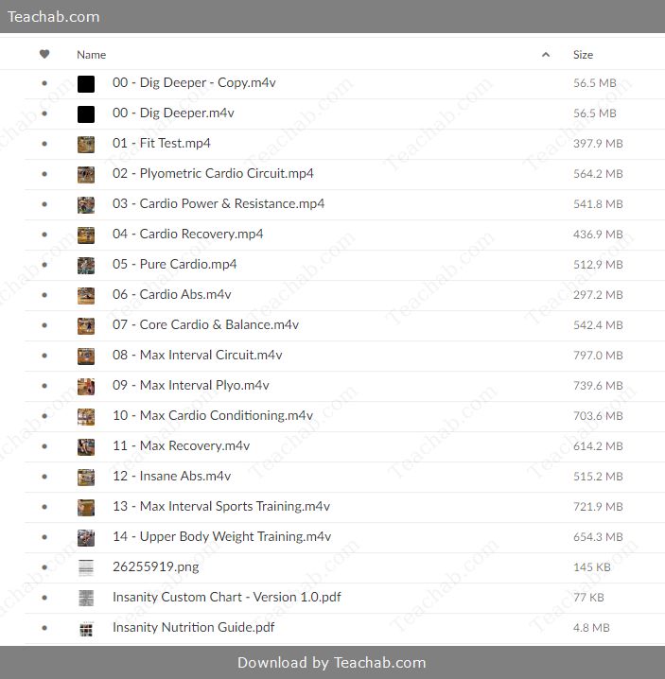Toggle favorite dot for Insanity Nutrition Guide.pdf
This screenshot has width=665, height=679.
(x=44, y=628)
